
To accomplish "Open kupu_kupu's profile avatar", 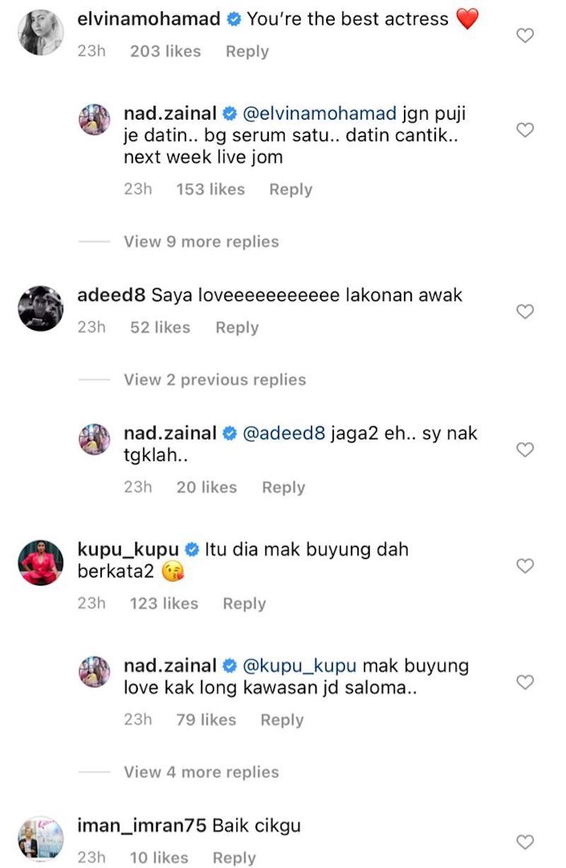I will coord(40,563).
